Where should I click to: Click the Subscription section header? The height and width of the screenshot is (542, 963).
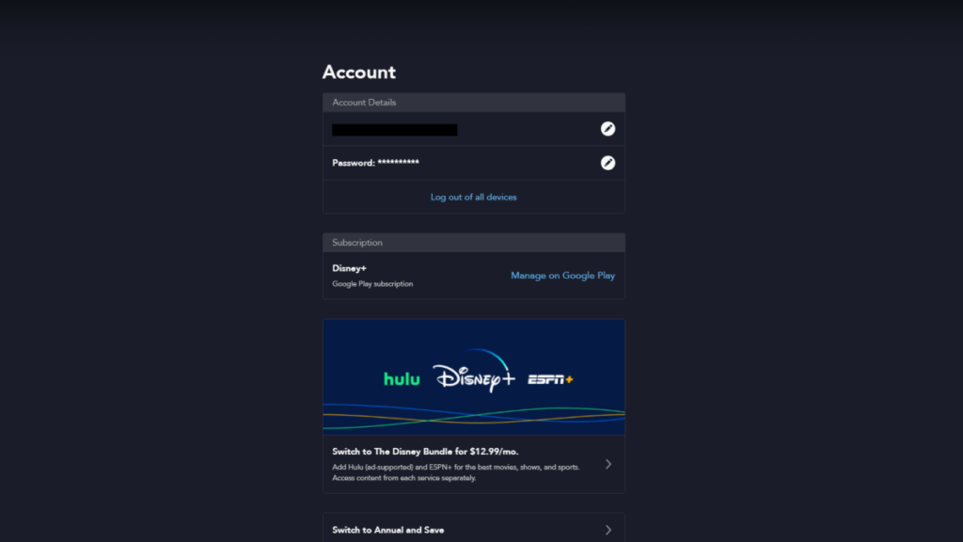(x=474, y=243)
